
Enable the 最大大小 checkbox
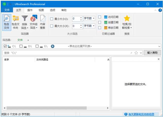[52, 26]
